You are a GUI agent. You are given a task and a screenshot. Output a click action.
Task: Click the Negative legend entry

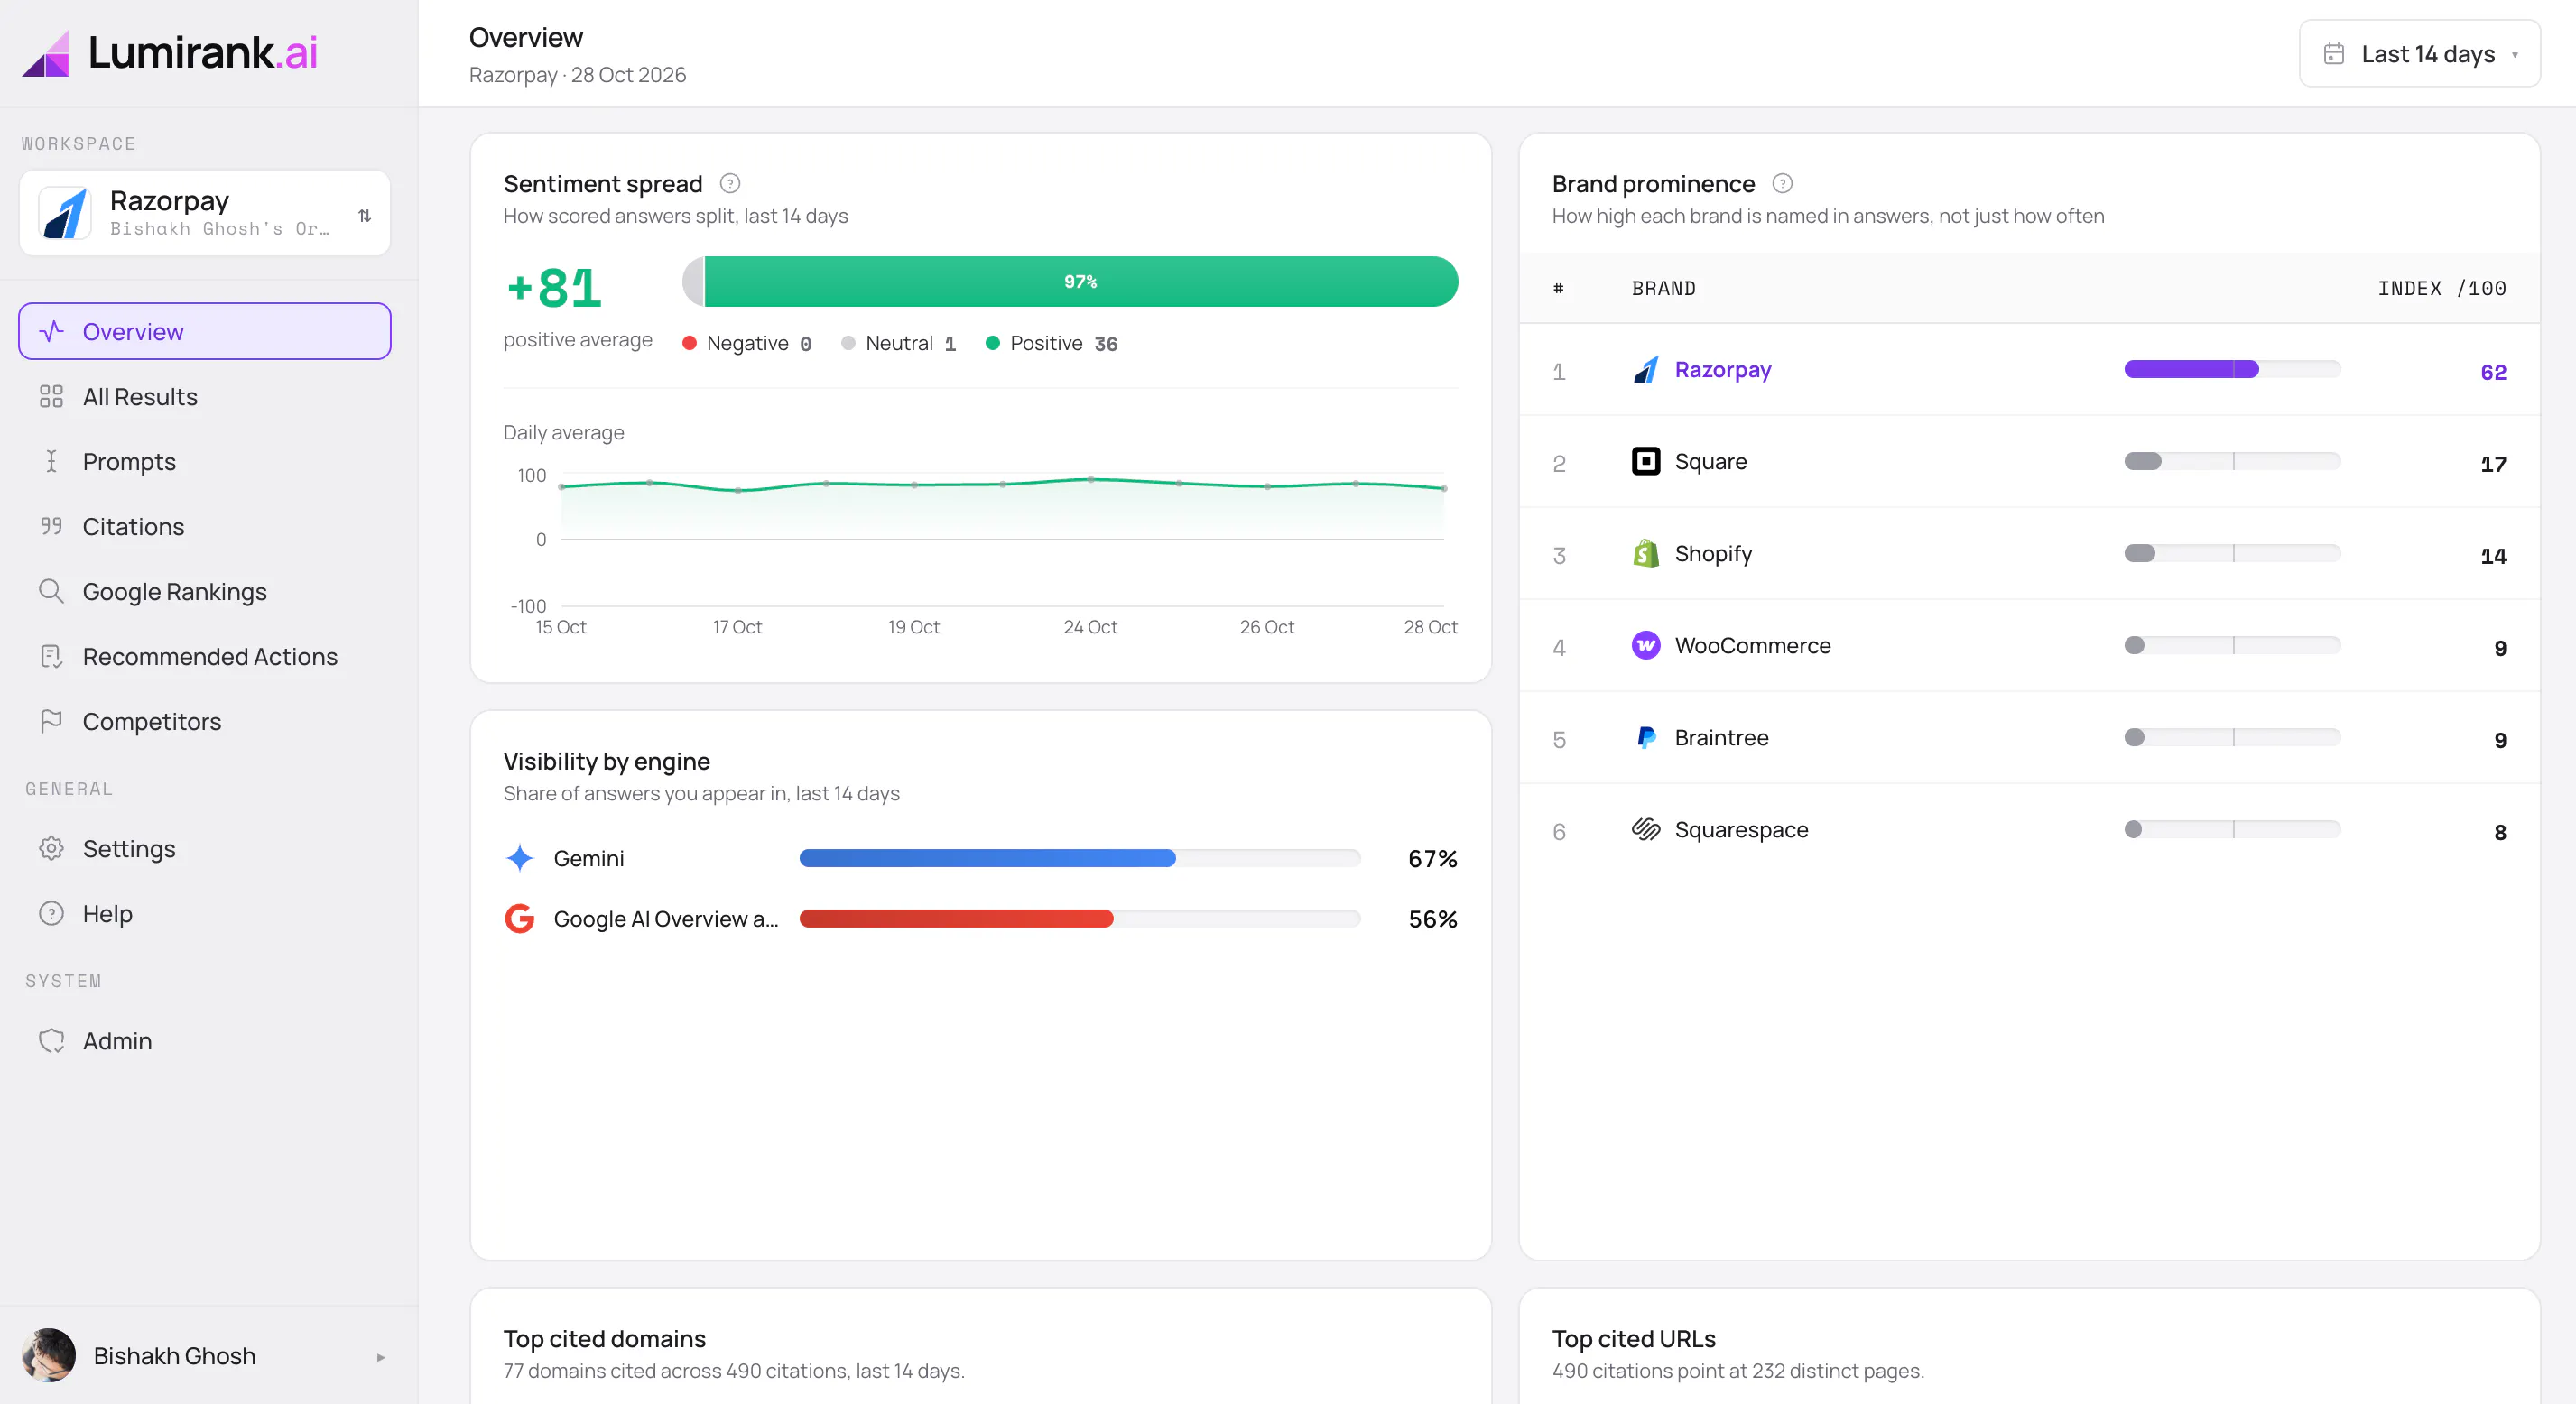pos(747,343)
